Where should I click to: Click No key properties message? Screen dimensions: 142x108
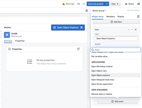pyautogui.click(x=45, y=60)
